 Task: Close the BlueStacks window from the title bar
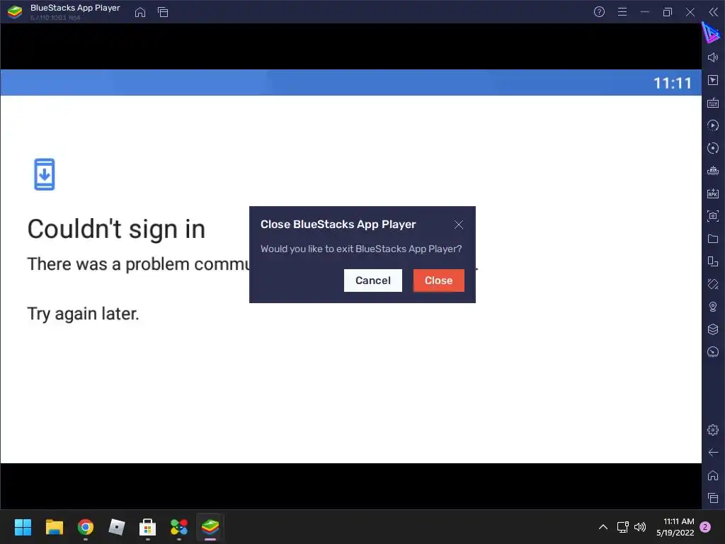[x=690, y=12]
